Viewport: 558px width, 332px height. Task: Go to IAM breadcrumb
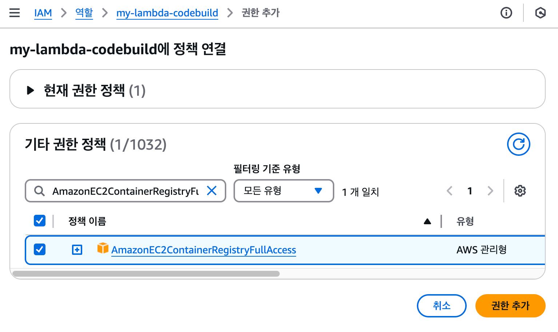coord(43,13)
